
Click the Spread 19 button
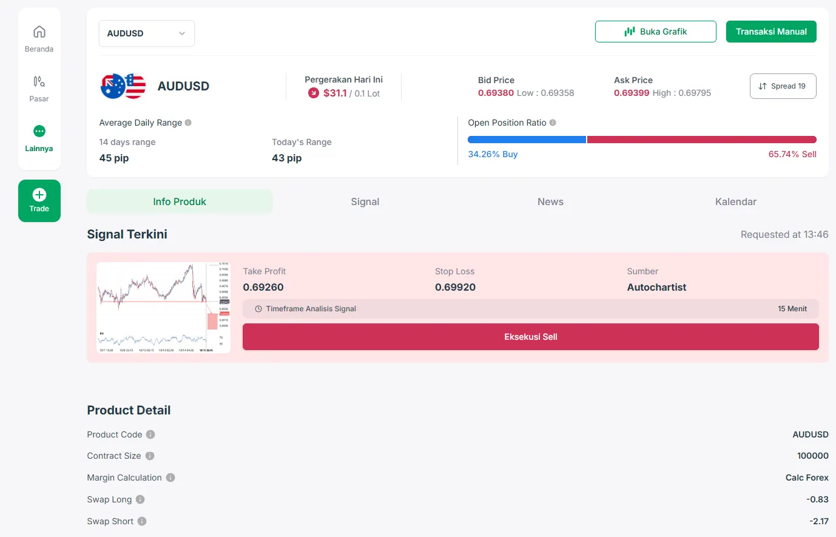pos(783,86)
